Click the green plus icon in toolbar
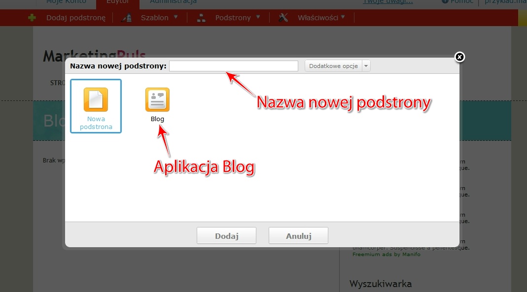 (x=32, y=18)
